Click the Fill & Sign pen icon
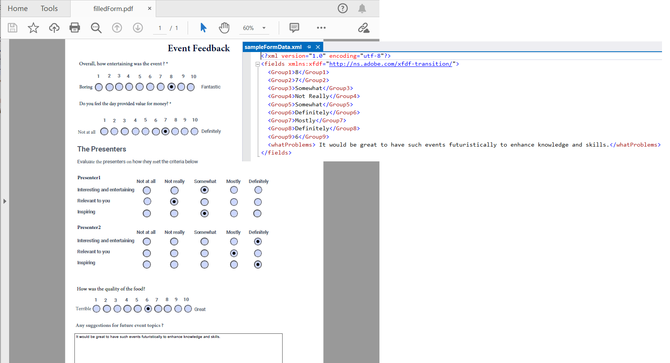Screen dimensions: 670x363 363,28
